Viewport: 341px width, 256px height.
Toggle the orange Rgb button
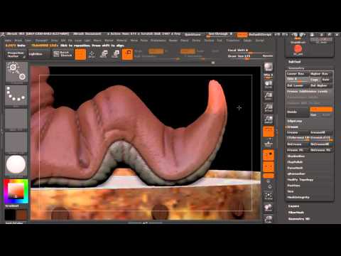[156, 51]
